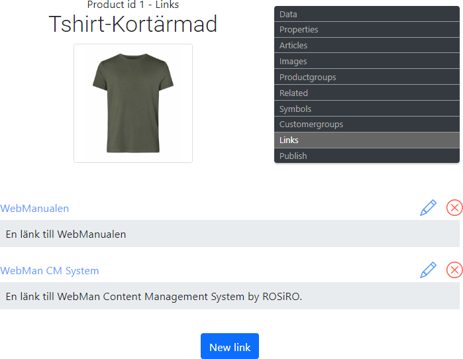The width and height of the screenshot is (463, 359).
Task: Open the Publish section
Action: 366,156
